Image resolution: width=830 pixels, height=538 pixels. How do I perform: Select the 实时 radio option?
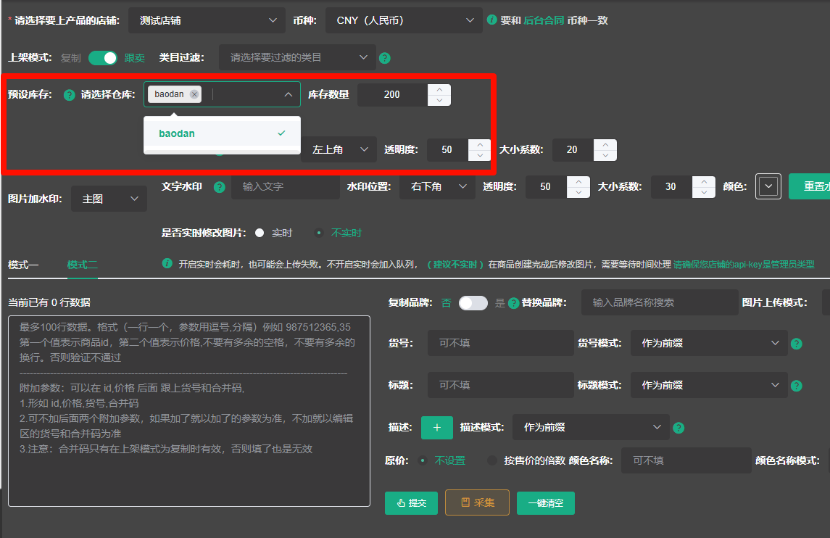click(x=260, y=233)
